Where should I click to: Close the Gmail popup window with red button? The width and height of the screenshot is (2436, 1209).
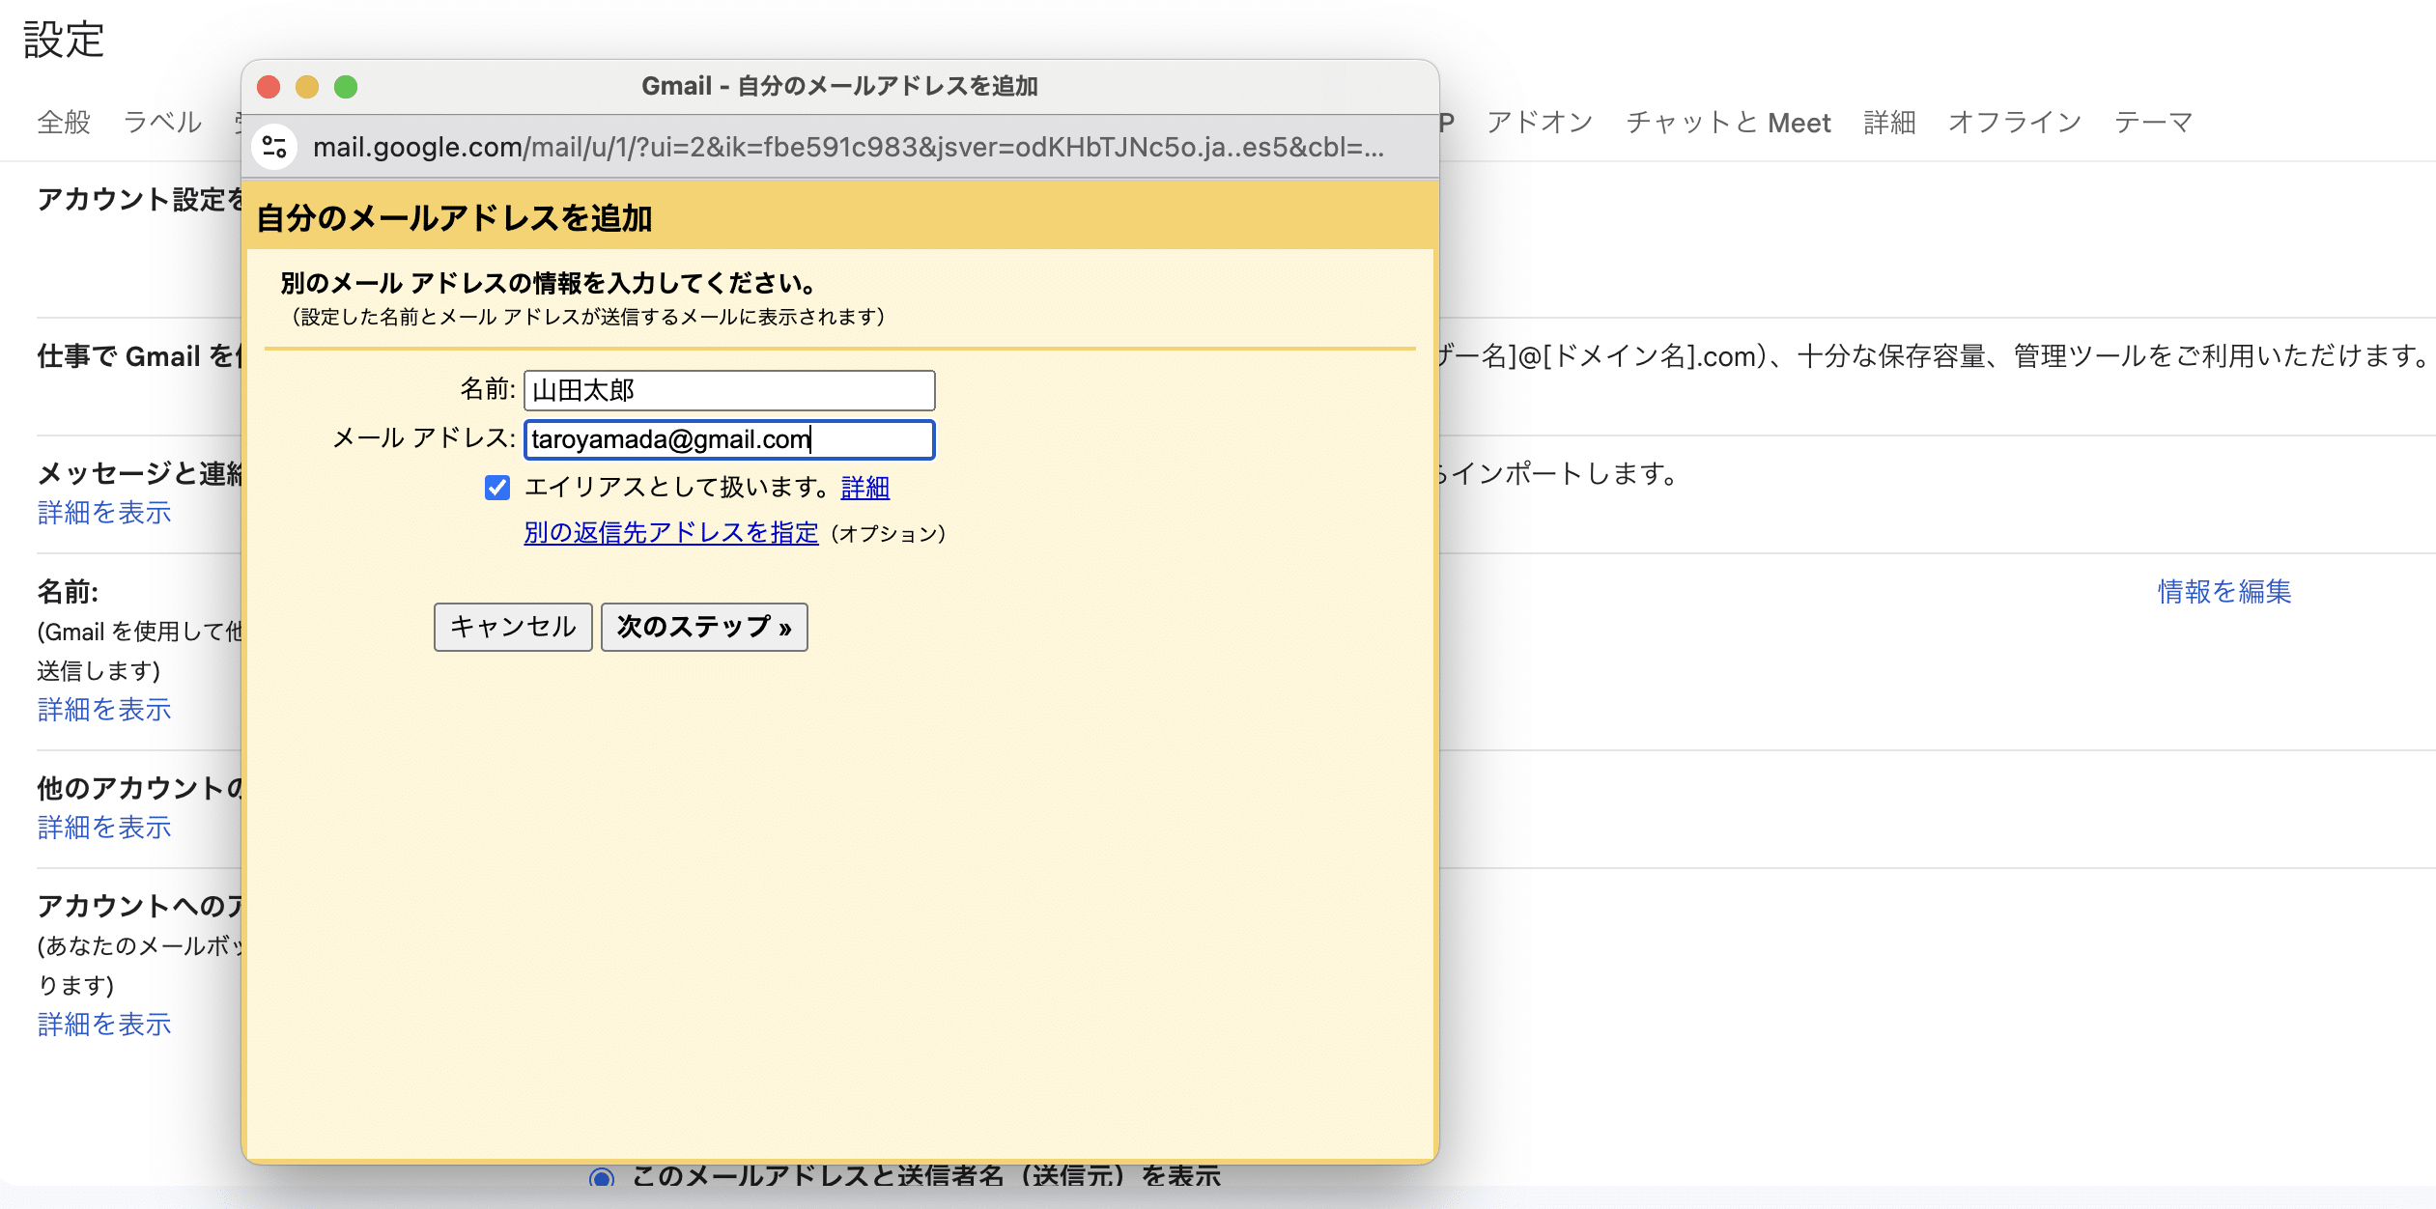269,87
